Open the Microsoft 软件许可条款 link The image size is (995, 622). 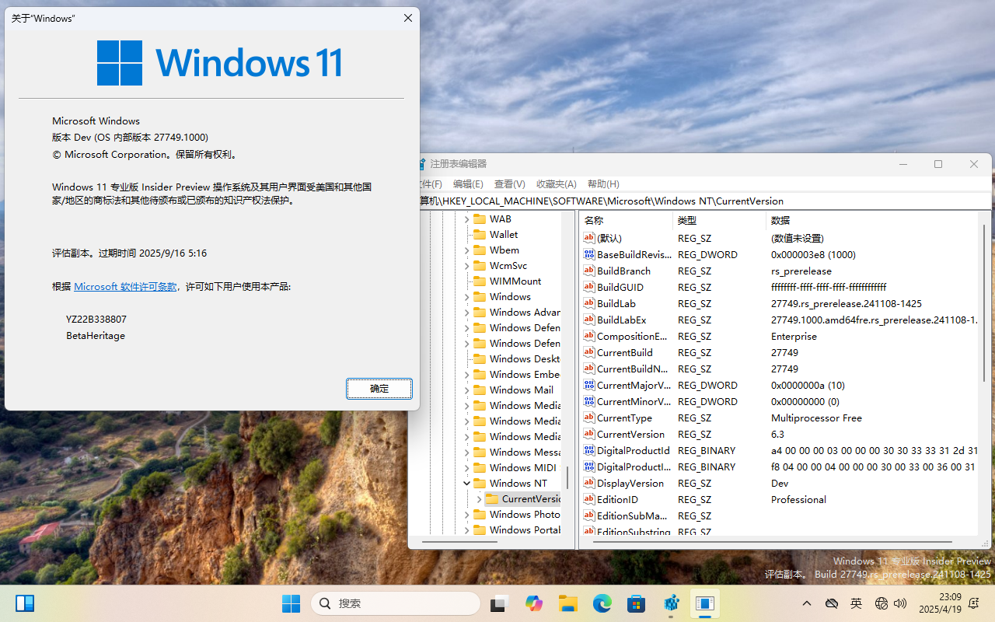click(125, 286)
